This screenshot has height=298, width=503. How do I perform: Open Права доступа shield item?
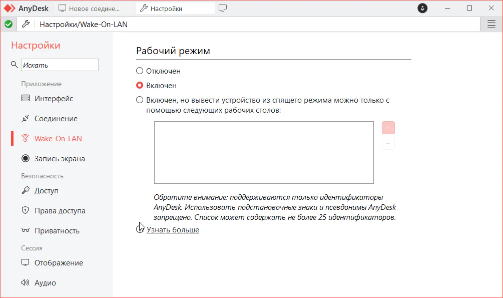[x=60, y=211]
